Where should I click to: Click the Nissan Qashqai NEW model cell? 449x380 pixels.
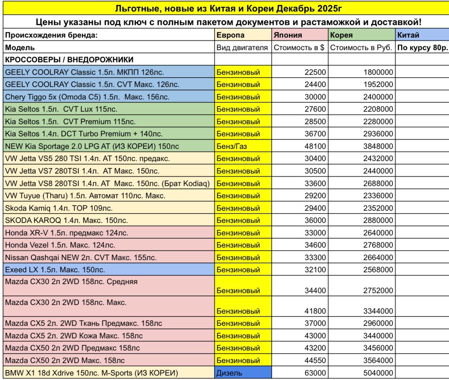click(109, 258)
